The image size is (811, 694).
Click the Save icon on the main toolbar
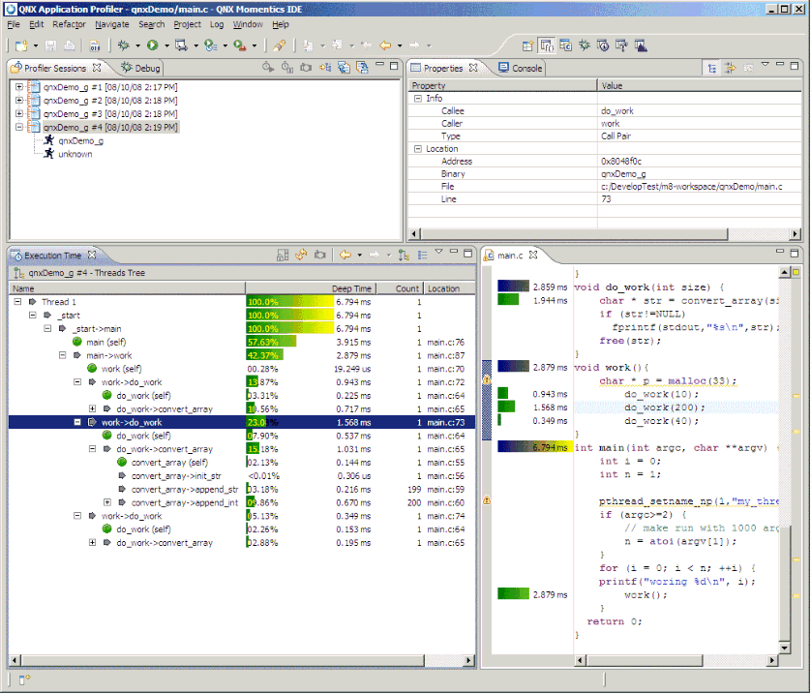50,45
